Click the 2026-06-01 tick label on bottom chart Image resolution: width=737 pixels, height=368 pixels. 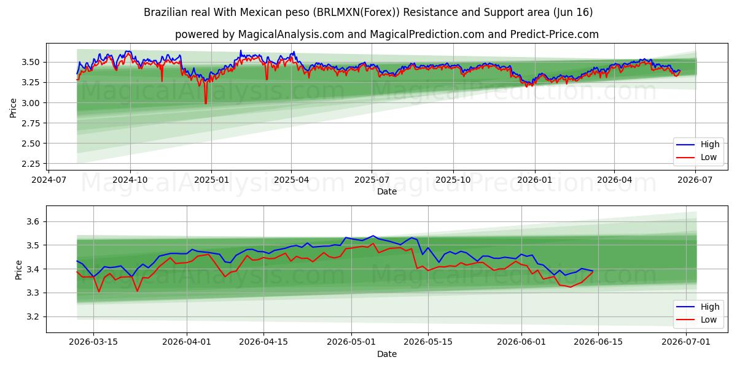point(521,343)
